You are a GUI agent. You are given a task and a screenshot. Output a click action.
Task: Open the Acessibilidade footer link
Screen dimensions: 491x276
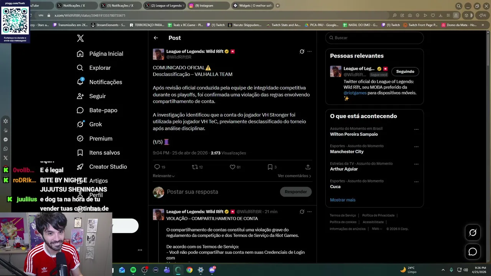pos(373,222)
